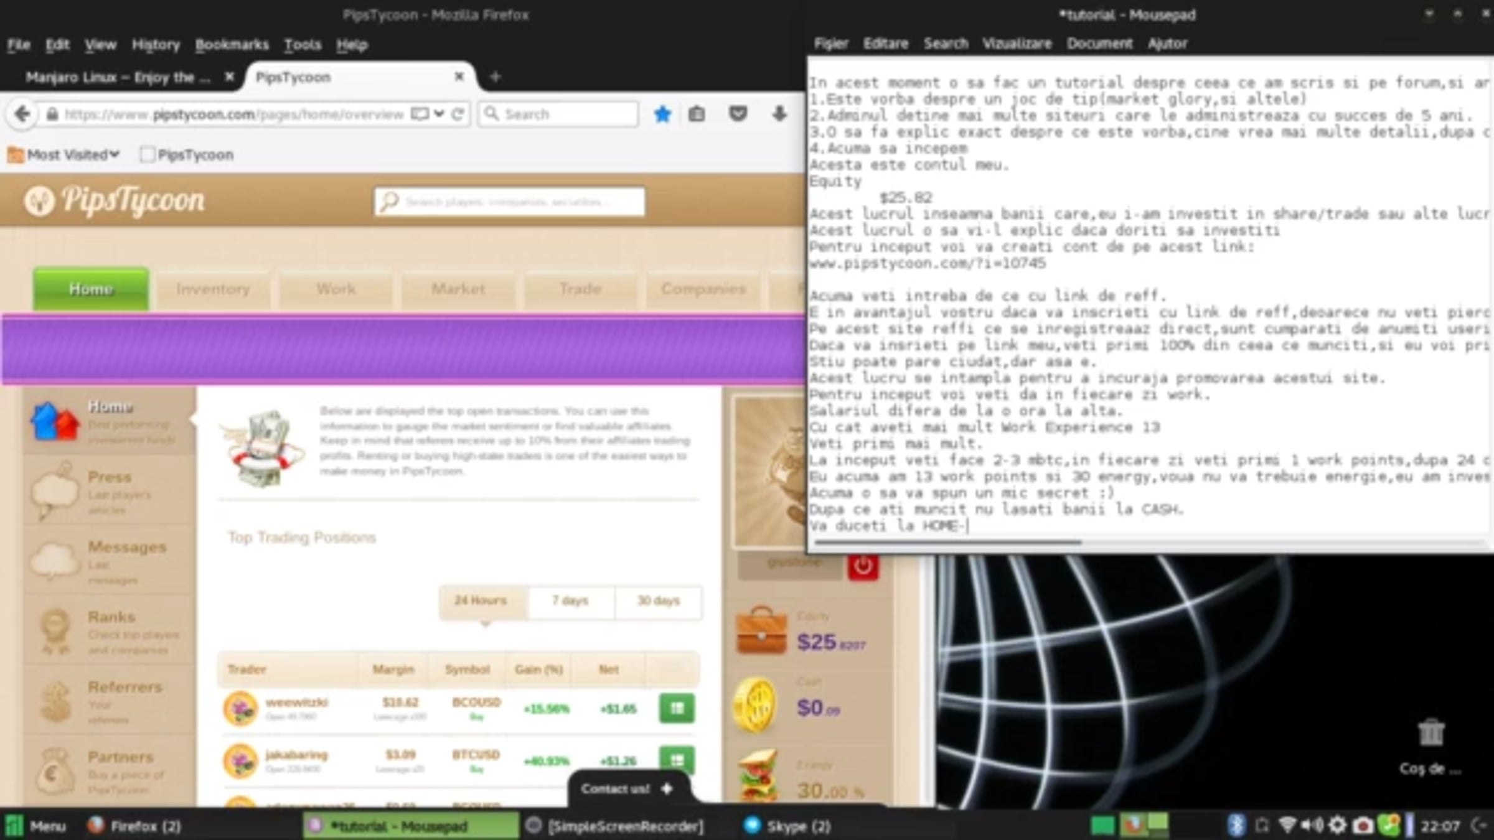Open Mousepad's Vizualizare menu

tap(1017, 44)
